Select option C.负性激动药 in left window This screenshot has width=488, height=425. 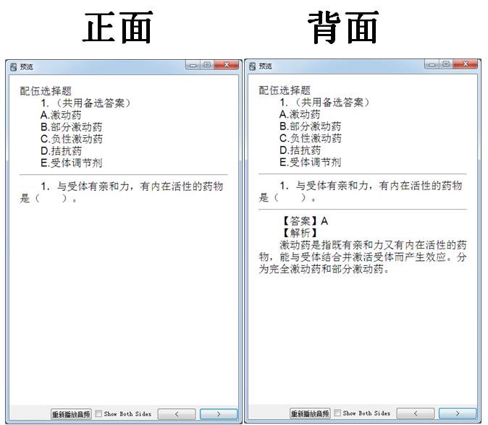71,139
